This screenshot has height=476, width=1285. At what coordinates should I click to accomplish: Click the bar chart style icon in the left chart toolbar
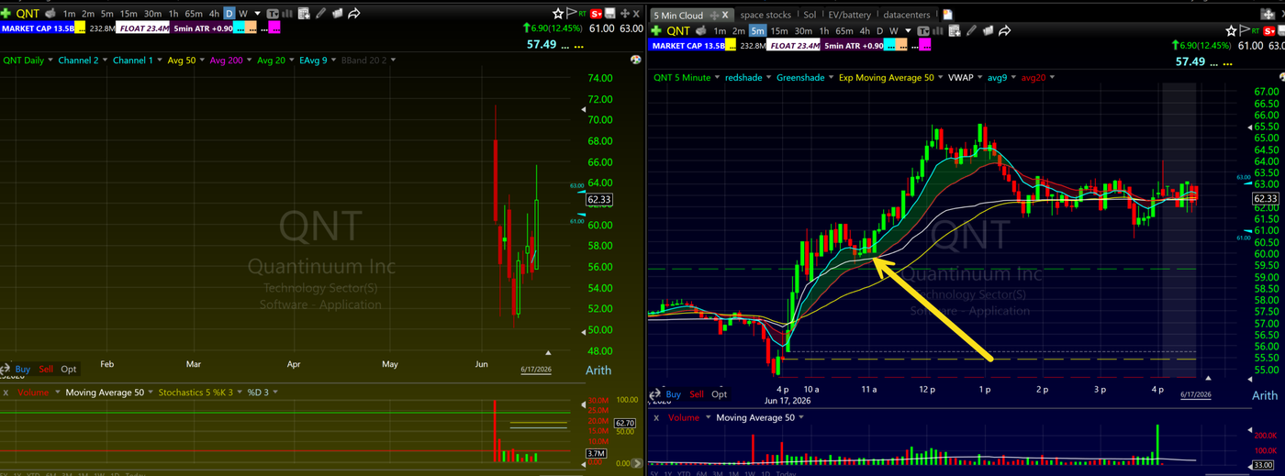point(287,14)
